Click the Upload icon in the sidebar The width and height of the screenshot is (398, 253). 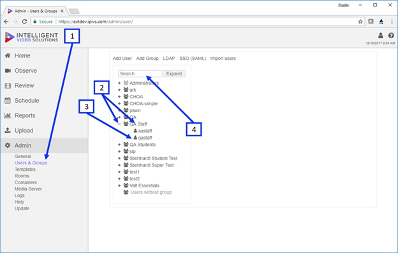coord(8,130)
